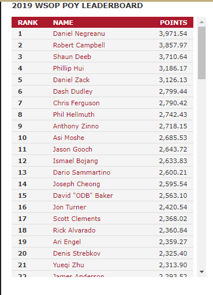Open Dash Dudley's profile
213x295 pixels.
73,91
